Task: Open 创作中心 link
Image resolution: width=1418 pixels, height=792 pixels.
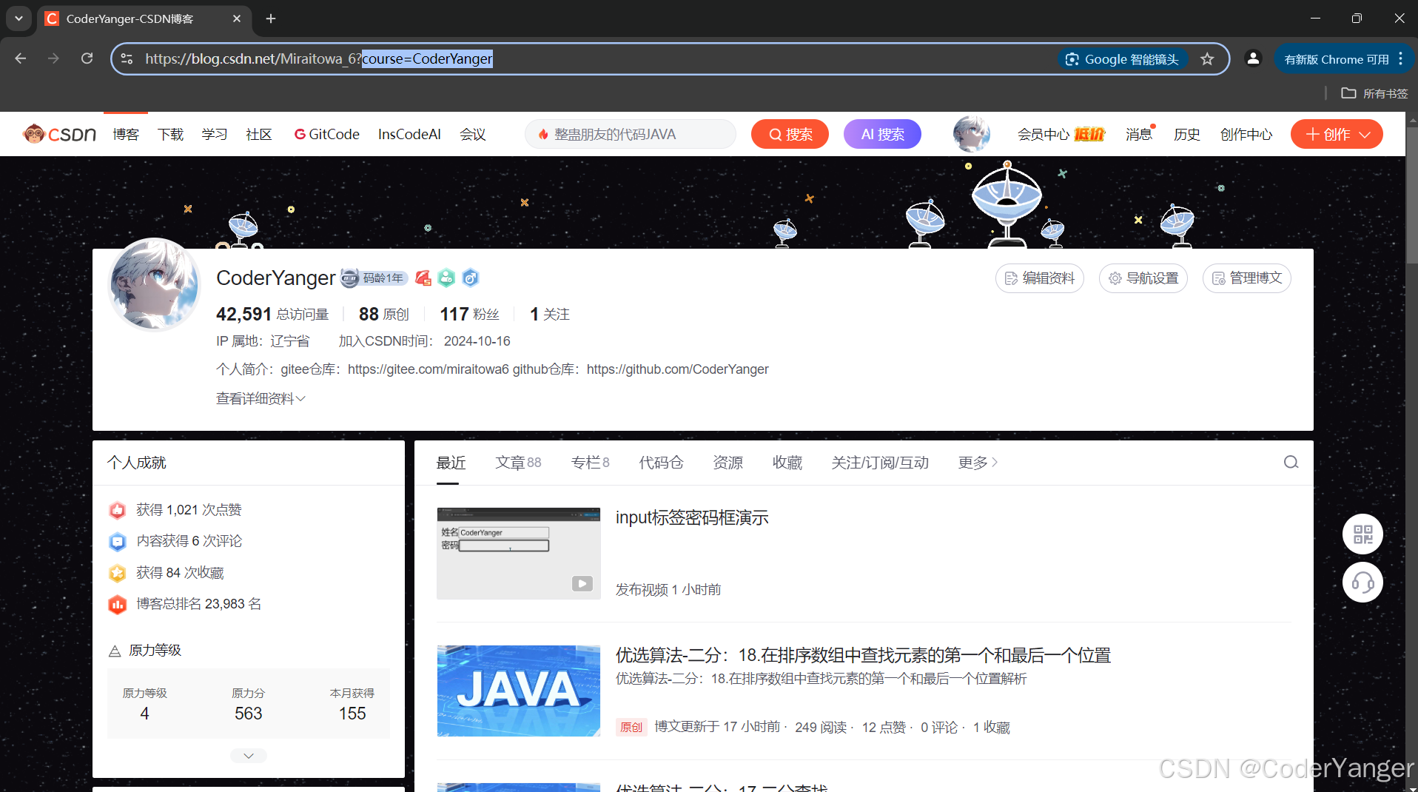Action: 1246,134
